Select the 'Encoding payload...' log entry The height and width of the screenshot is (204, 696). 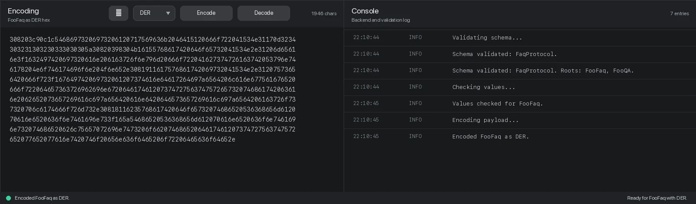[x=520, y=120]
